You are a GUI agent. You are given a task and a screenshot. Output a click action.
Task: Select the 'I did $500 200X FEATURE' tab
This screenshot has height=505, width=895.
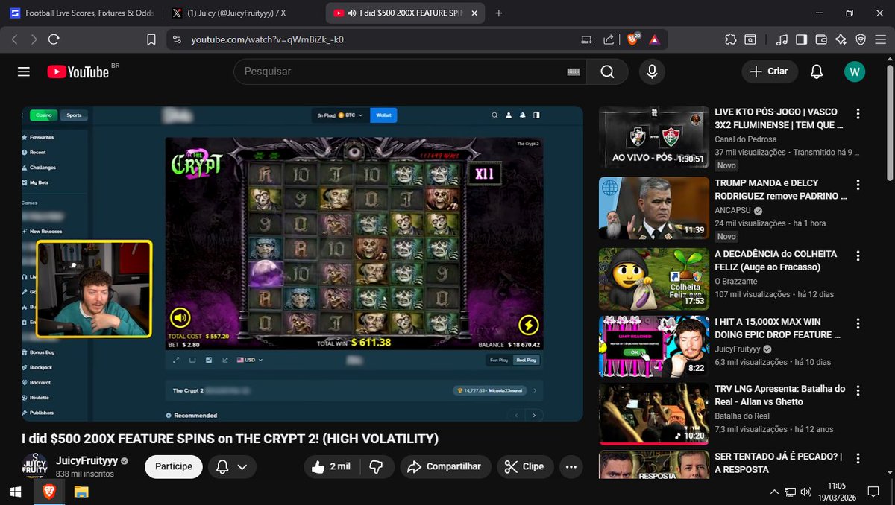pyautogui.click(x=406, y=13)
